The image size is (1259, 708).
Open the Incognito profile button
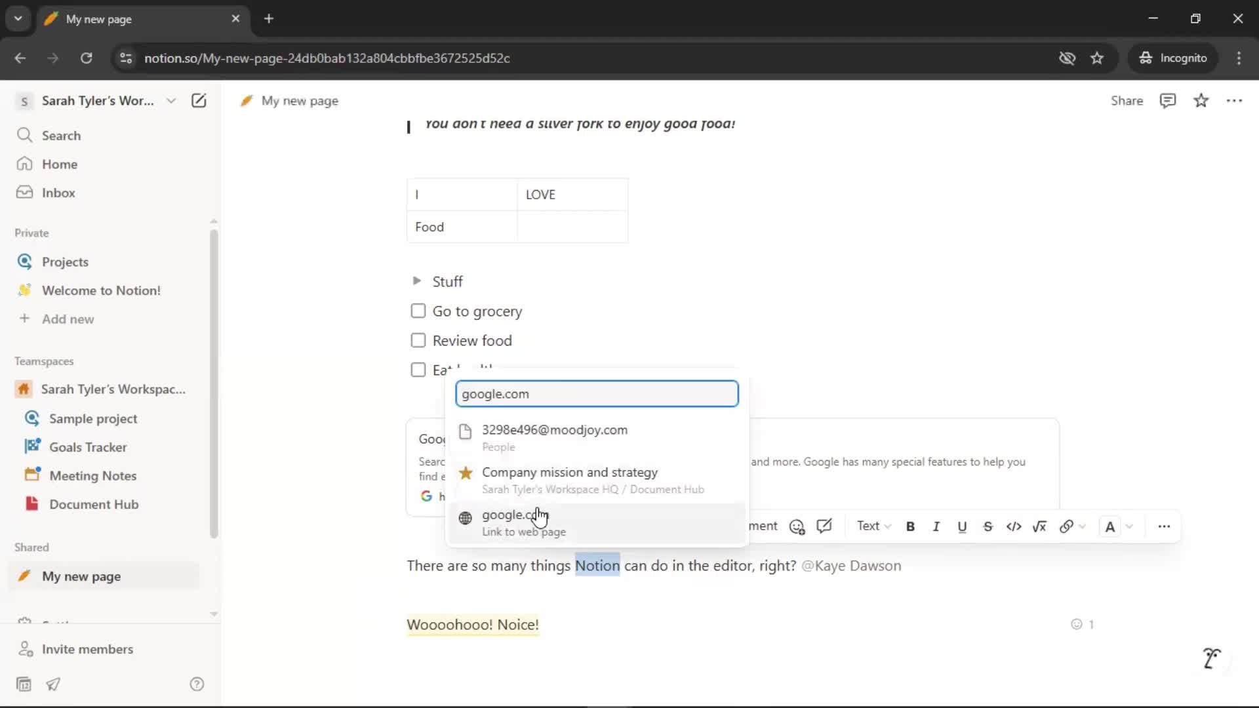pyautogui.click(x=1173, y=58)
